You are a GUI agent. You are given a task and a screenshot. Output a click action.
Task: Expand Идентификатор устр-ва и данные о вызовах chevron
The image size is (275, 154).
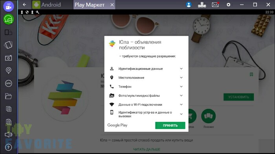(181, 114)
